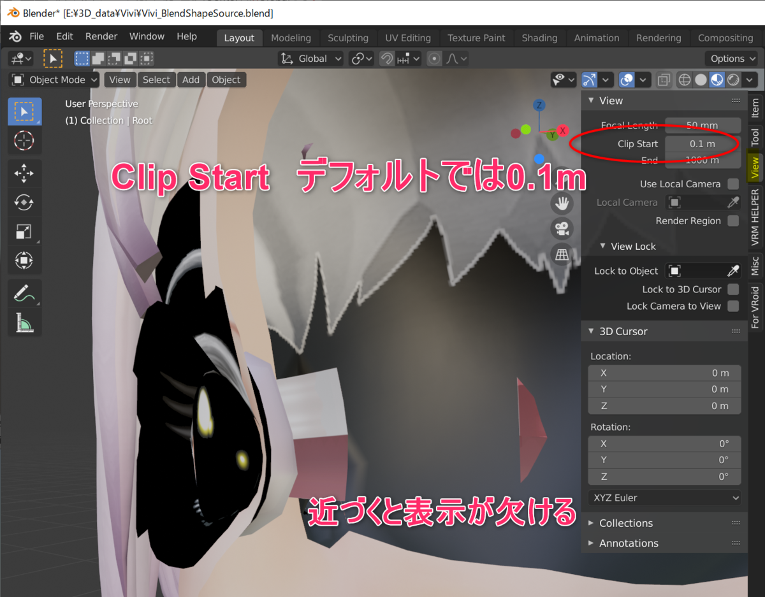
Task: Enable Use Local Camera checkbox
Action: [x=733, y=184]
